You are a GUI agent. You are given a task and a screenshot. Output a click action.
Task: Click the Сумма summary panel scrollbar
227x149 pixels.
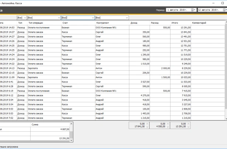[72, 132]
